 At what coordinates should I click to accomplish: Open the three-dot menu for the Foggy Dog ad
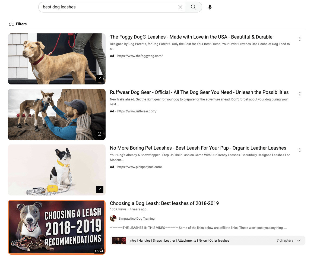300,39
